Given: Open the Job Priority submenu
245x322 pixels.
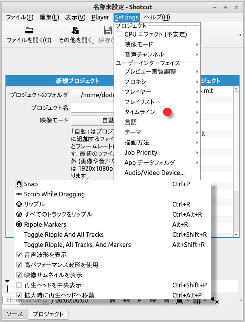Looking at the screenshot, I should [x=157, y=152].
